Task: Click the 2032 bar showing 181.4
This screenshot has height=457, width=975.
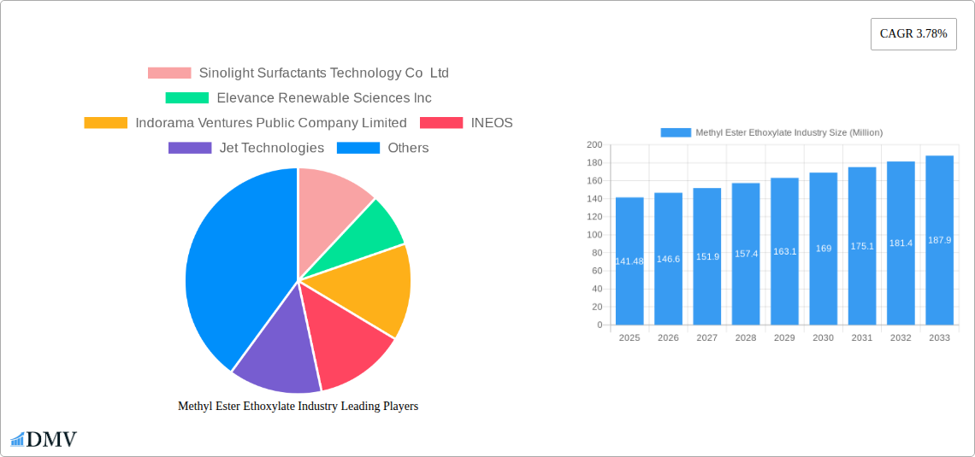Action: tap(901, 243)
